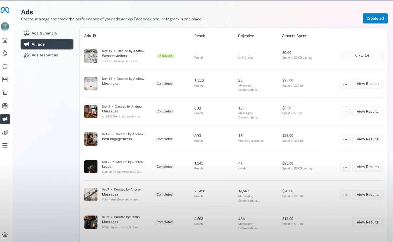The width and height of the screenshot is (393, 242).
Task: Open the succulents thumbnail of Website visitors ad
Action: tap(91, 56)
